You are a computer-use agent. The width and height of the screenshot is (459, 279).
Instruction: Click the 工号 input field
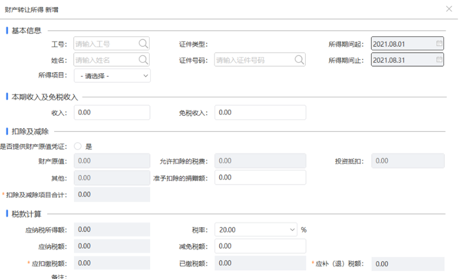105,44
